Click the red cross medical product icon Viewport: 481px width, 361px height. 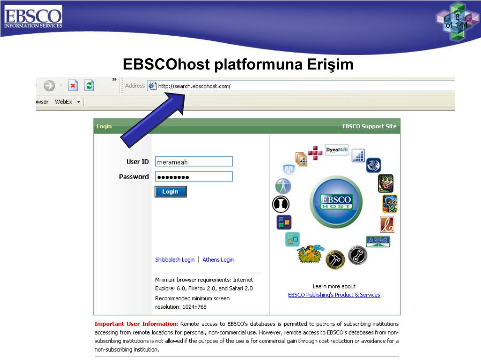click(315, 153)
